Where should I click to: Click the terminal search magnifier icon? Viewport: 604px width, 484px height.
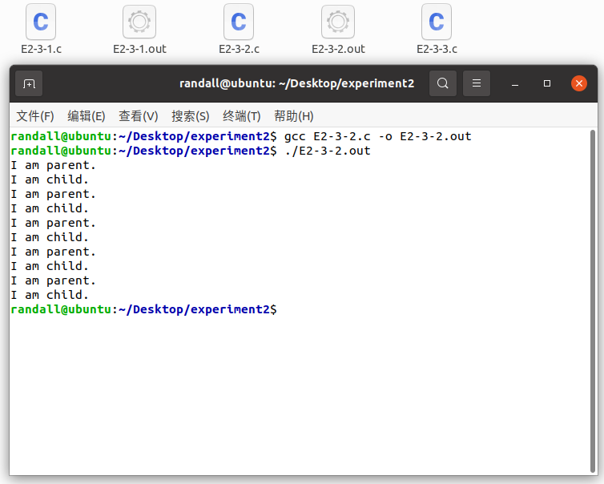tap(443, 83)
